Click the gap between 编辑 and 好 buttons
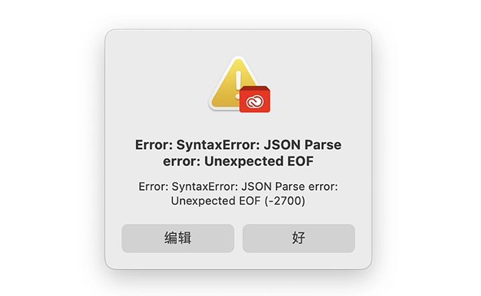This screenshot has width=481, height=296. (x=238, y=238)
